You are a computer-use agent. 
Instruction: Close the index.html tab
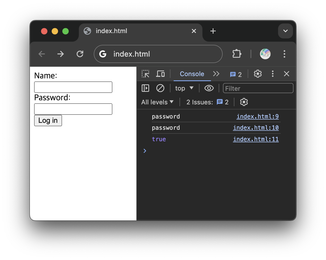point(194,31)
